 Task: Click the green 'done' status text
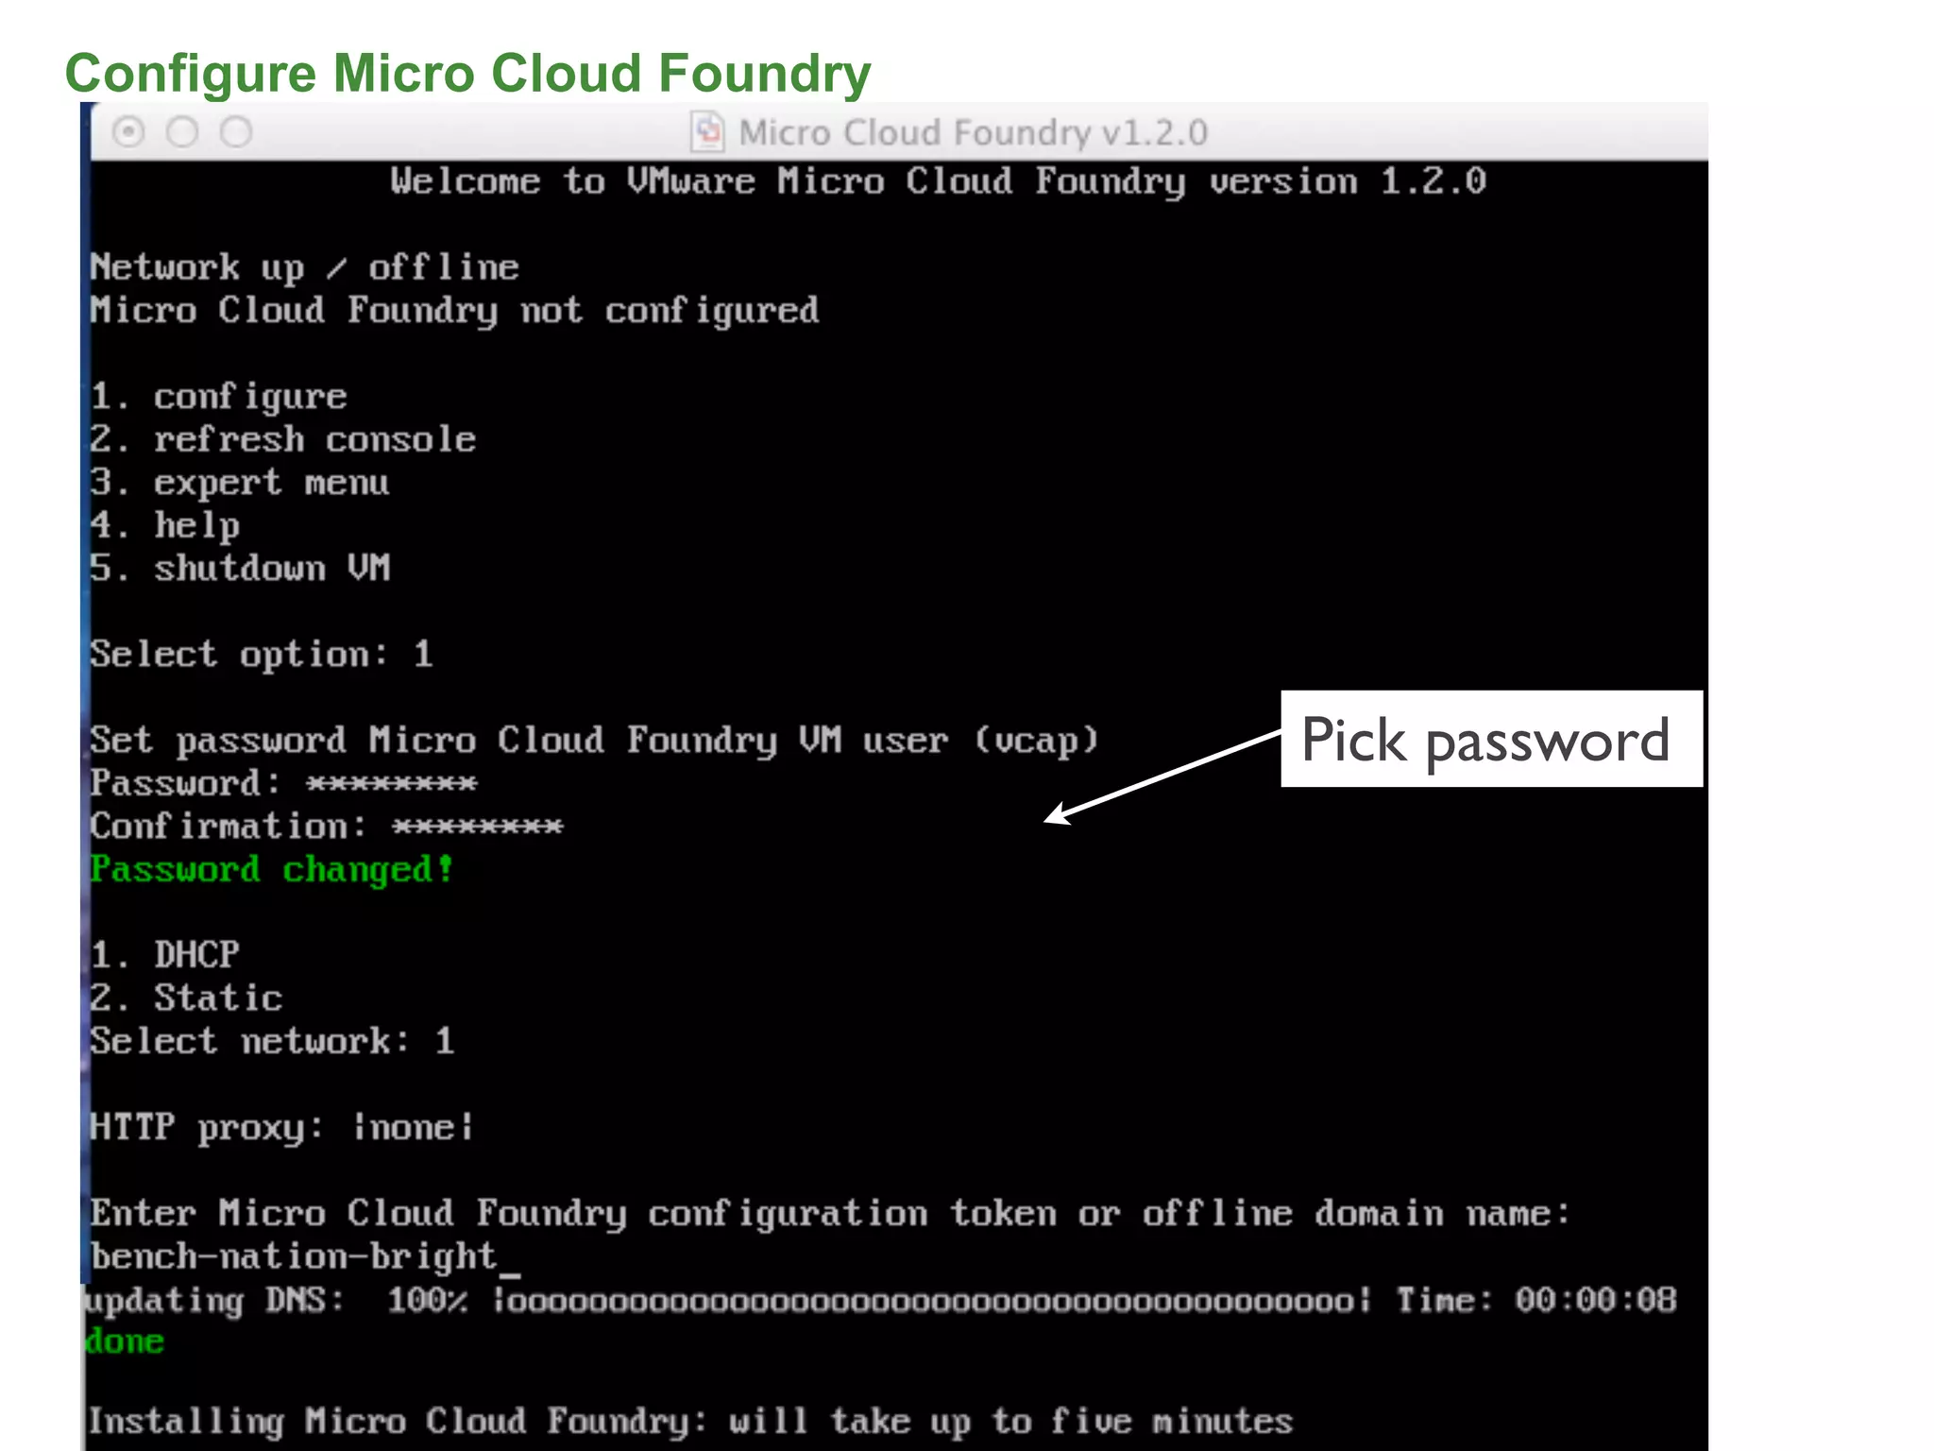pos(125,1342)
